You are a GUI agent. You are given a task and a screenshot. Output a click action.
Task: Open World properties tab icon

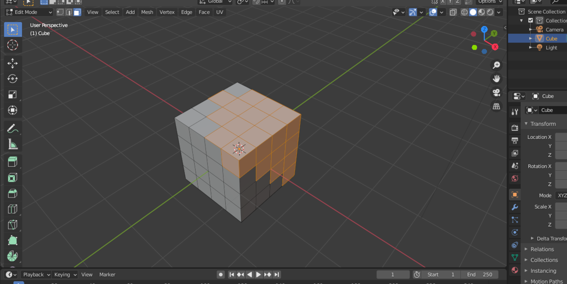click(515, 179)
